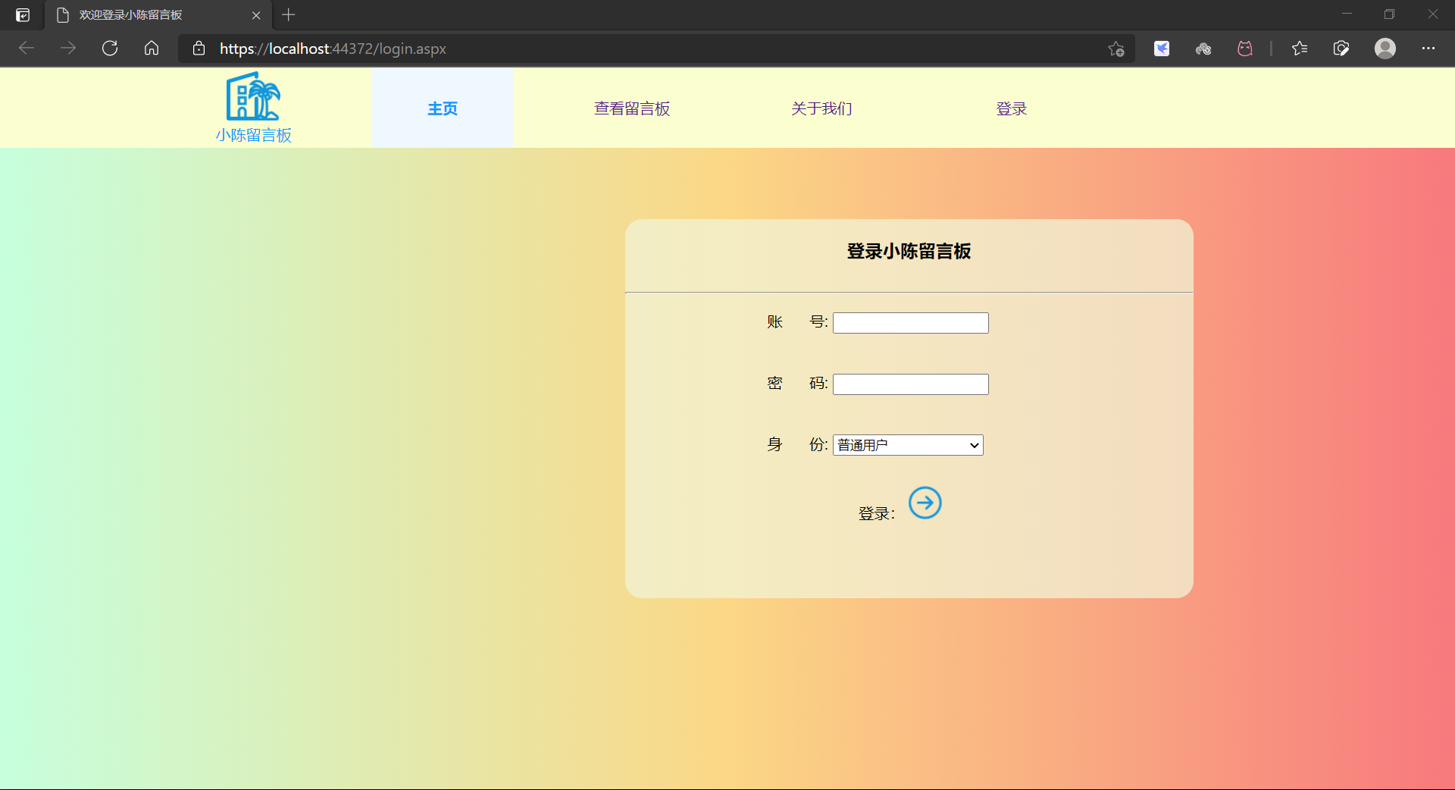Click the 登录 navigation link
Image resolution: width=1455 pixels, height=790 pixels.
point(1011,108)
